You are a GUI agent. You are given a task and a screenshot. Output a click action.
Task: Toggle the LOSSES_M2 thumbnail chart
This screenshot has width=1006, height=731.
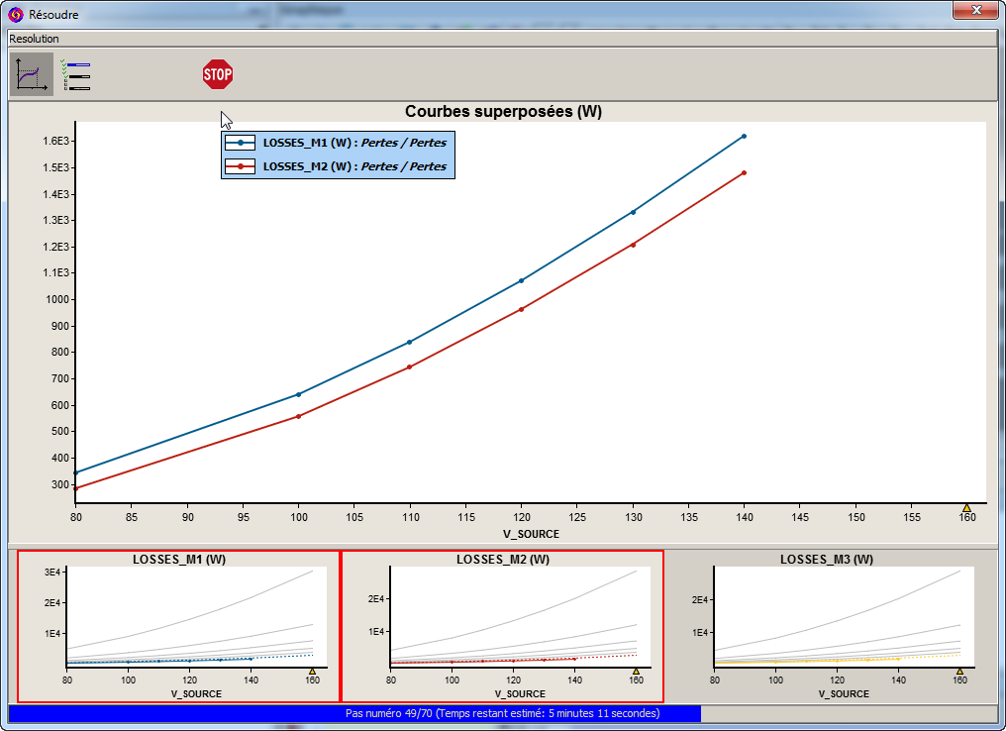click(502, 626)
